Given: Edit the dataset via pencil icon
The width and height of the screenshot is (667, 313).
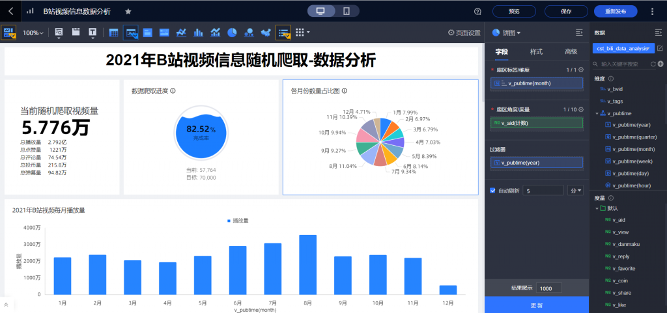Looking at the screenshot, I should [x=660, y=48].
